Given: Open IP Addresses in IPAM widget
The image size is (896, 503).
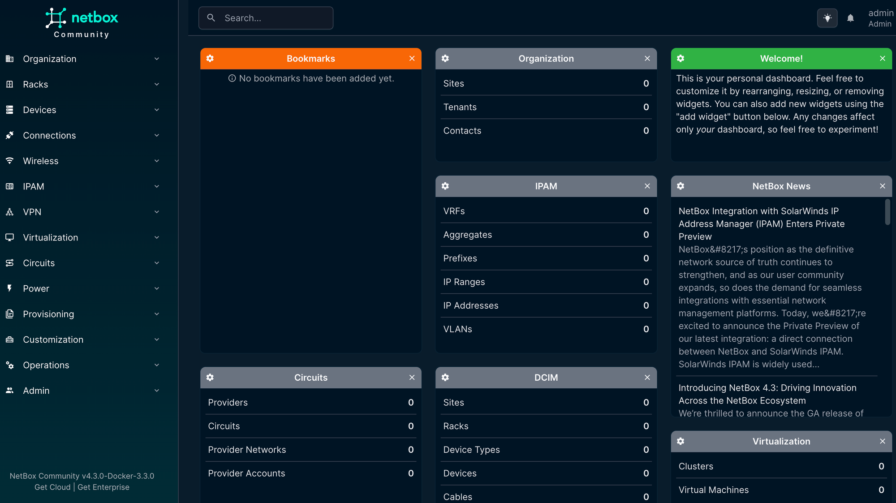Looking at the screenshot, I should tap(546, 305).
